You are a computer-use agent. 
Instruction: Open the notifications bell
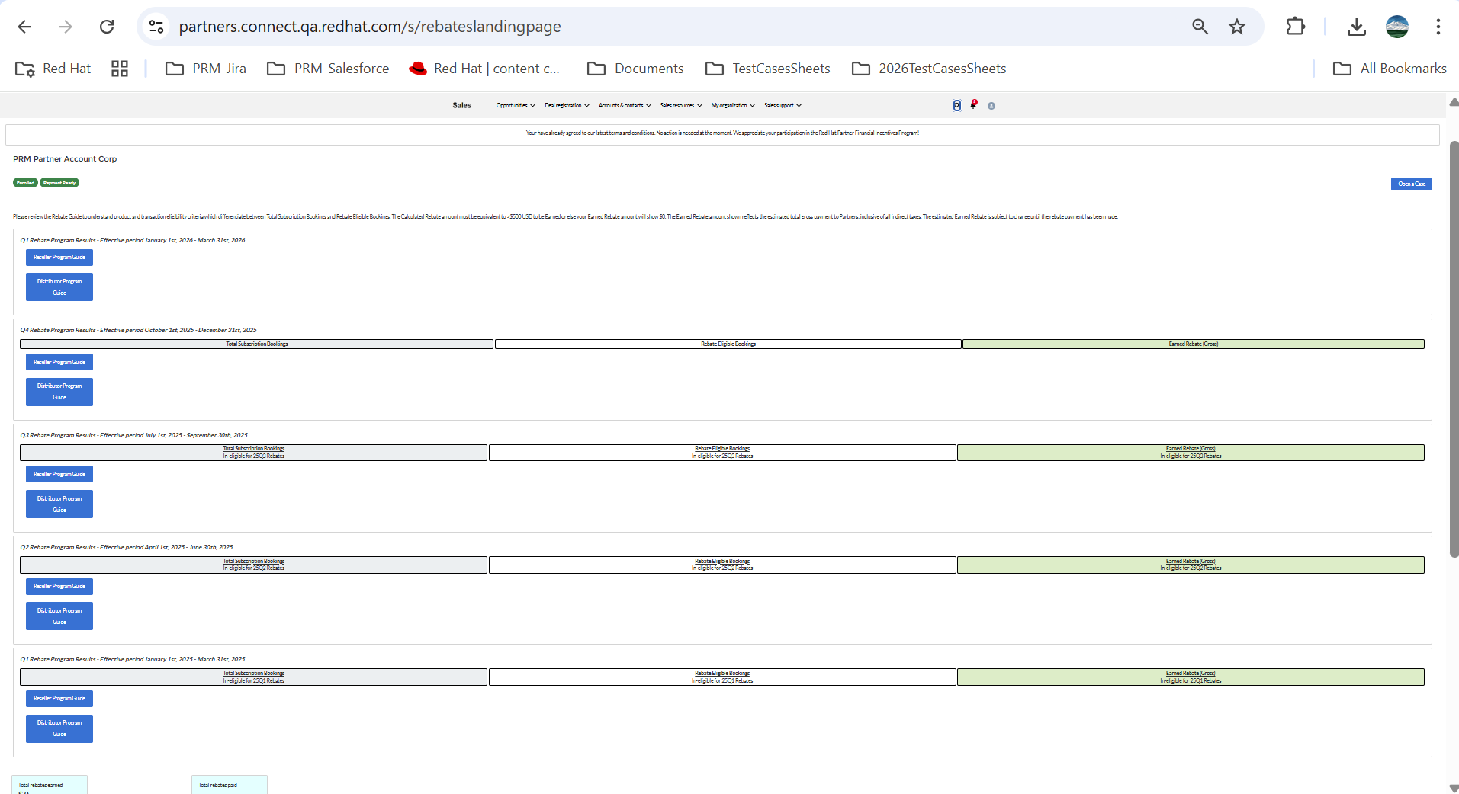[x=973, y=105]
